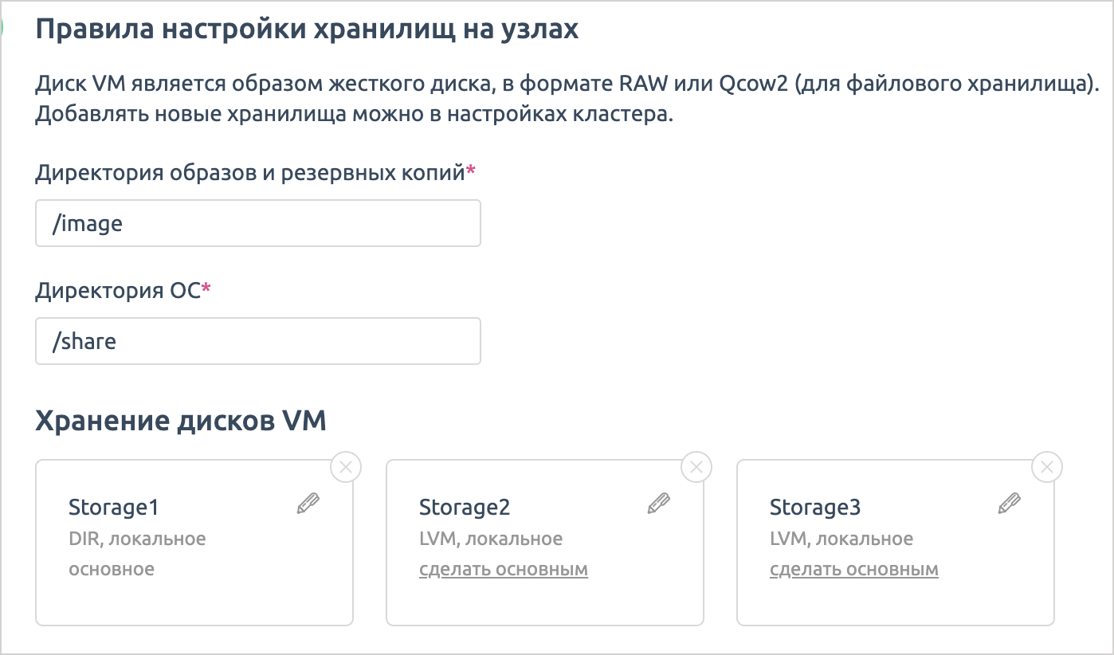Click the /share OS directory field
1114x655 pixels.
click(257, 341)
